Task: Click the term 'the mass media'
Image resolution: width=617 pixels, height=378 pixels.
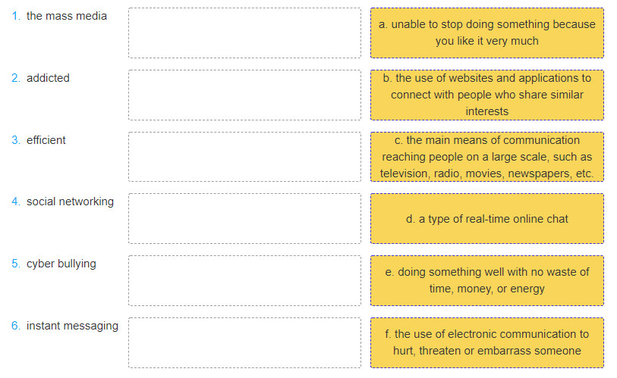Action: pyautogui.click(x=67, y=16)
